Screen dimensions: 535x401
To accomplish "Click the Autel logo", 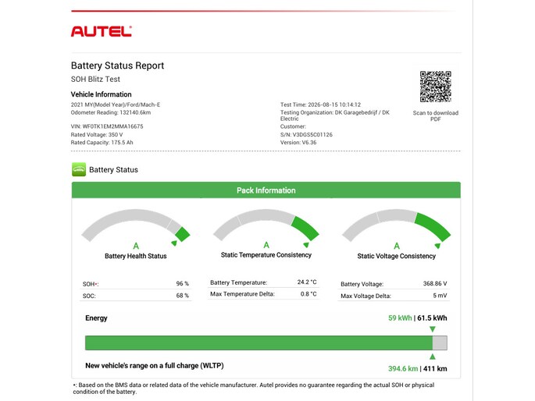I will pyautogui.click(x=102, y=31).
